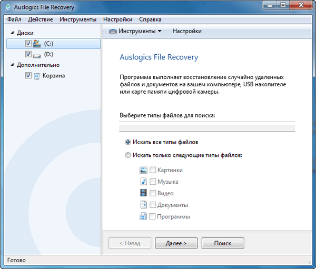Close the Auslogics File Recovery window
The image size is (316, 269).
301,5
